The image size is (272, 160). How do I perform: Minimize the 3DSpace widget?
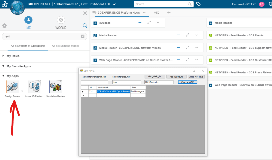point(140,22)
